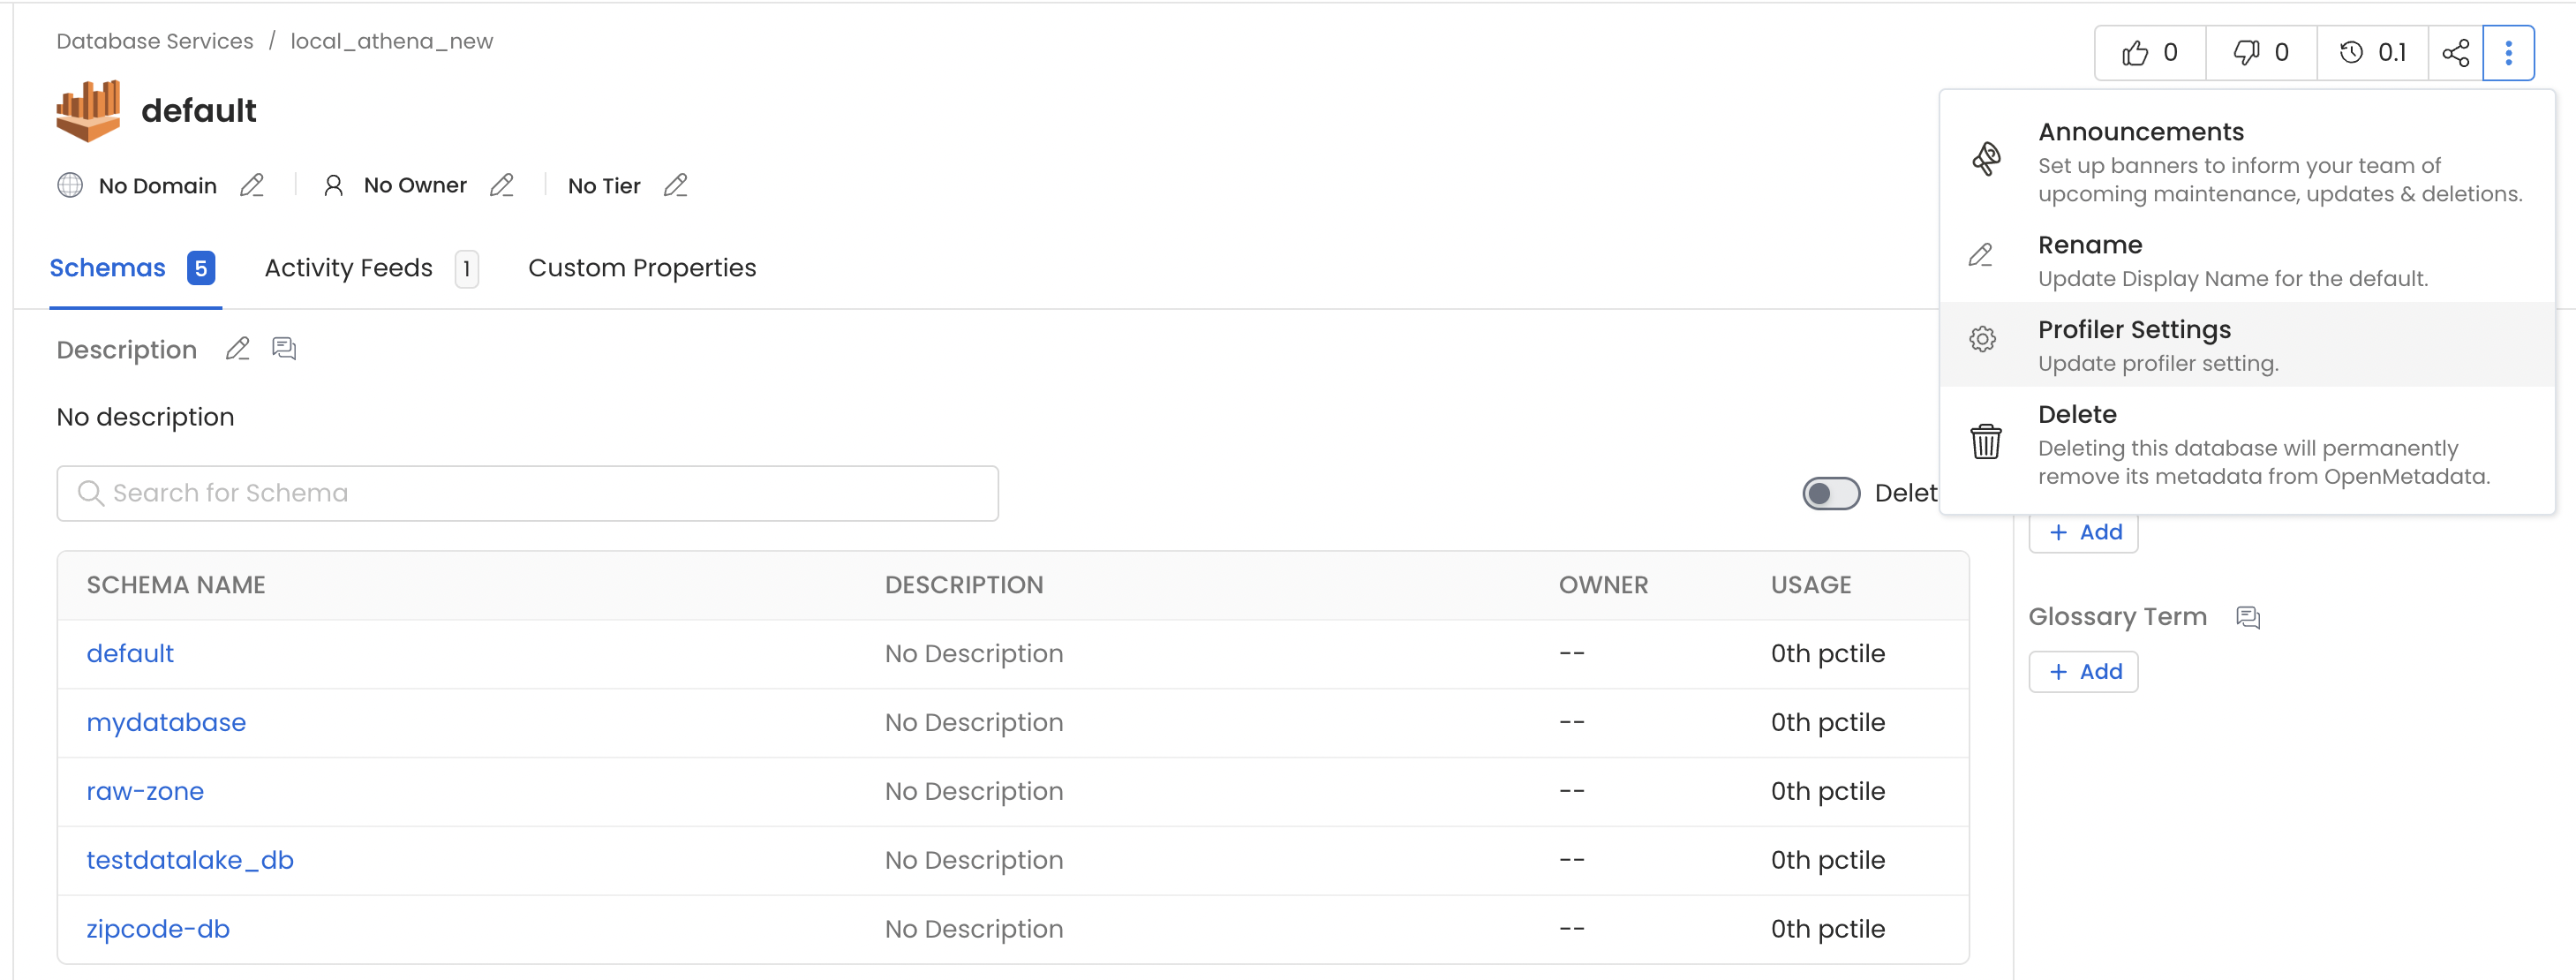2576x980 pixels.
Task: Click the thumbs down dislike icon
Action: (2246, 53)
